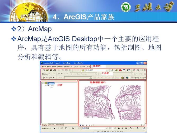The width and height of the screenshot is (177, 133).
Task: Collapse the test layer legend expander
Action: pyautogui.click(x=46, y=85)
